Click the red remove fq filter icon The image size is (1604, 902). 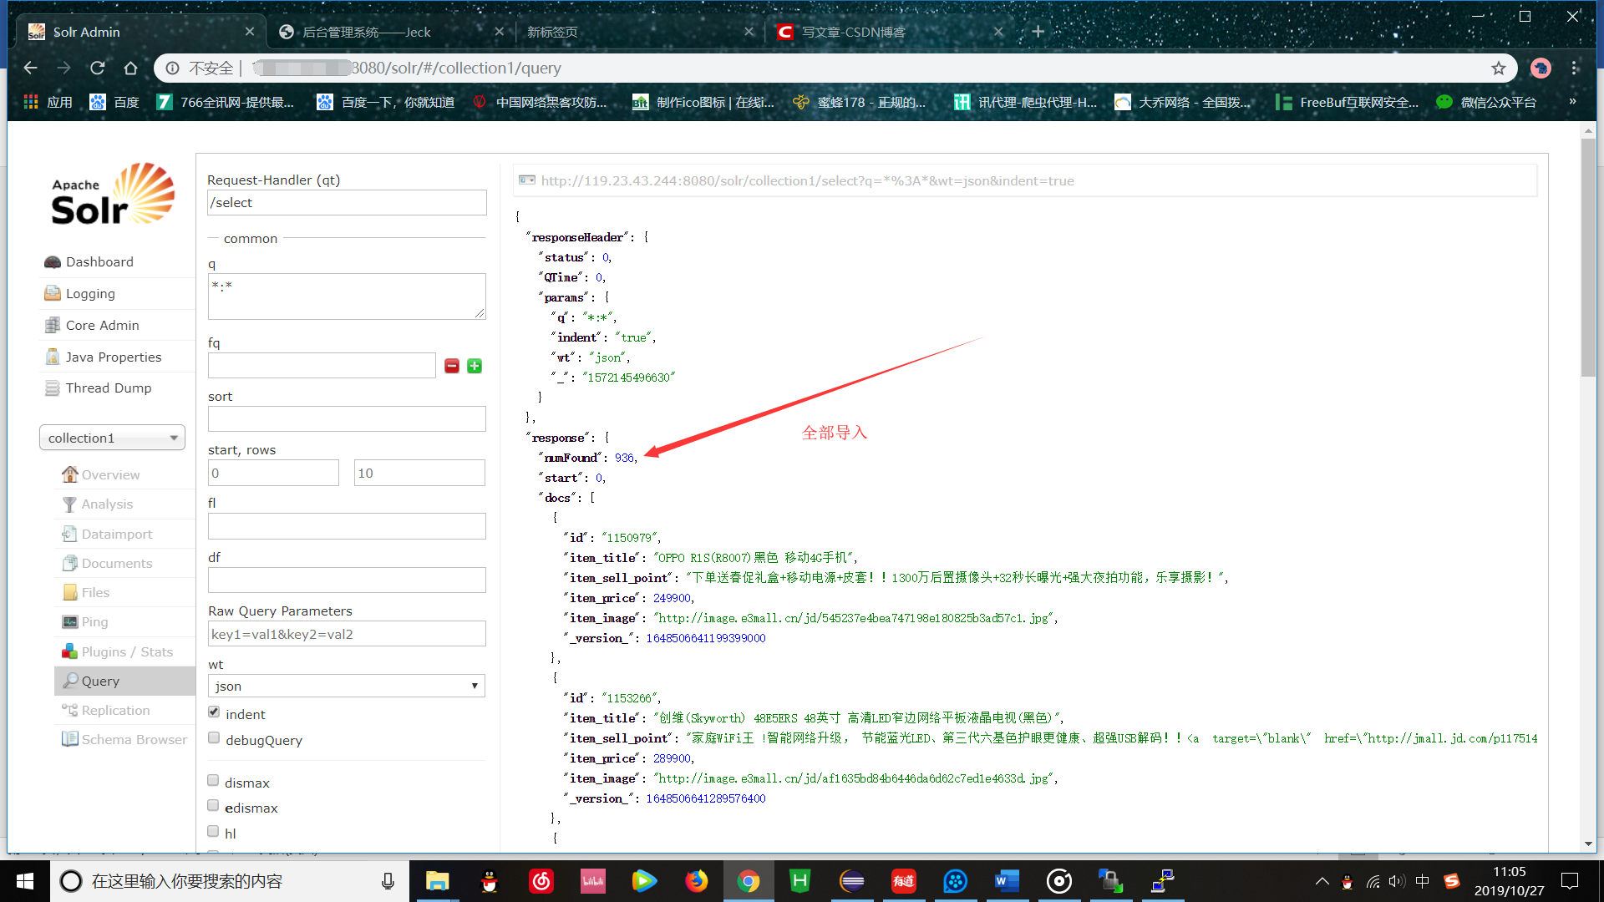tap(452, 366)
